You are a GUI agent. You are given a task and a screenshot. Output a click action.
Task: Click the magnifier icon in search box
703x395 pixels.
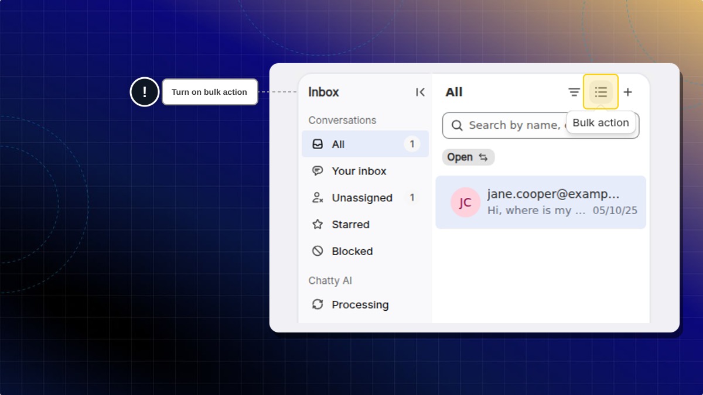[x=458, y=125]
